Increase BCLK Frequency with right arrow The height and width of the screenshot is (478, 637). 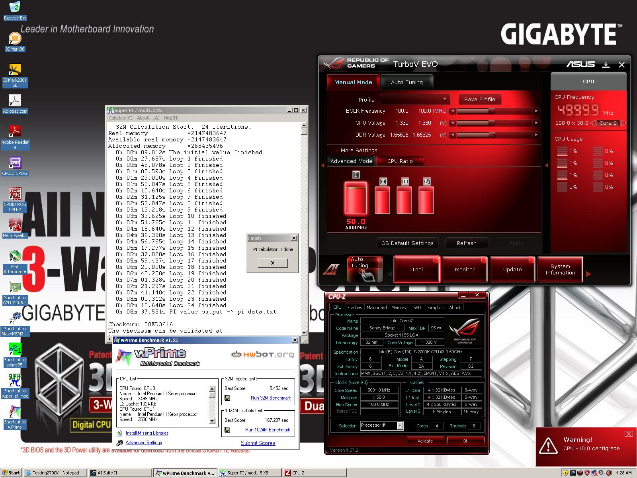536,111
